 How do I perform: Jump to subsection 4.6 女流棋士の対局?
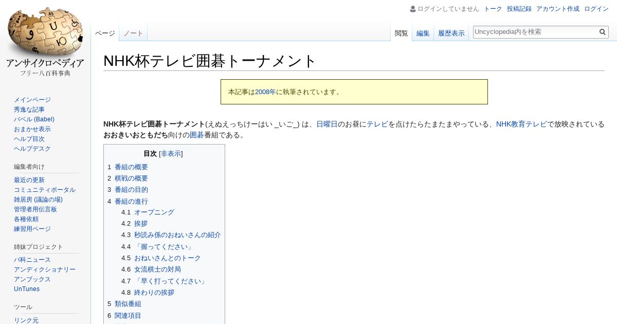[x=151, y=269]
